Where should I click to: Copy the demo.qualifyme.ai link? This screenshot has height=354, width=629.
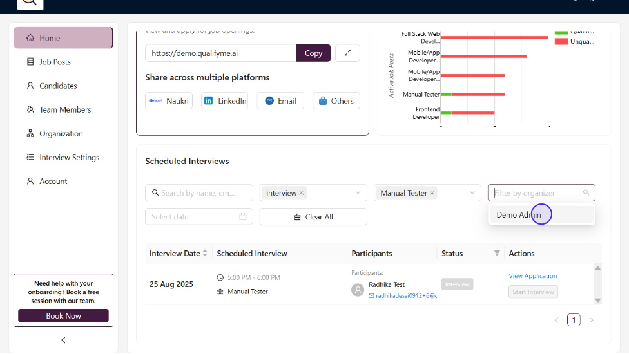tap(313, 53)
